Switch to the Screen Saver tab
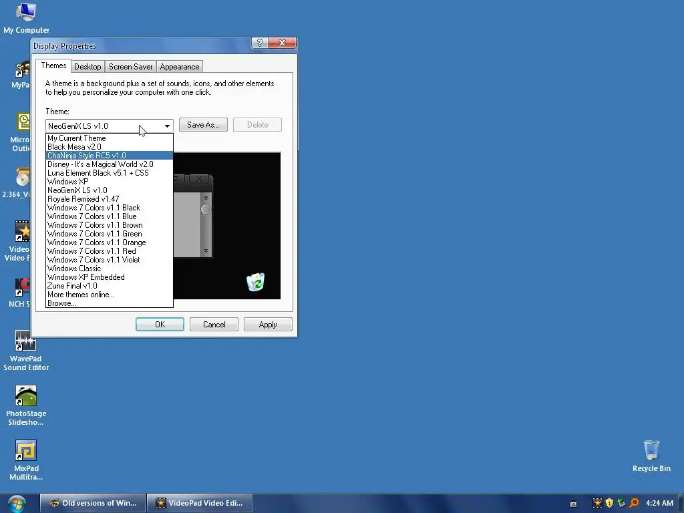 pos(130,67)
